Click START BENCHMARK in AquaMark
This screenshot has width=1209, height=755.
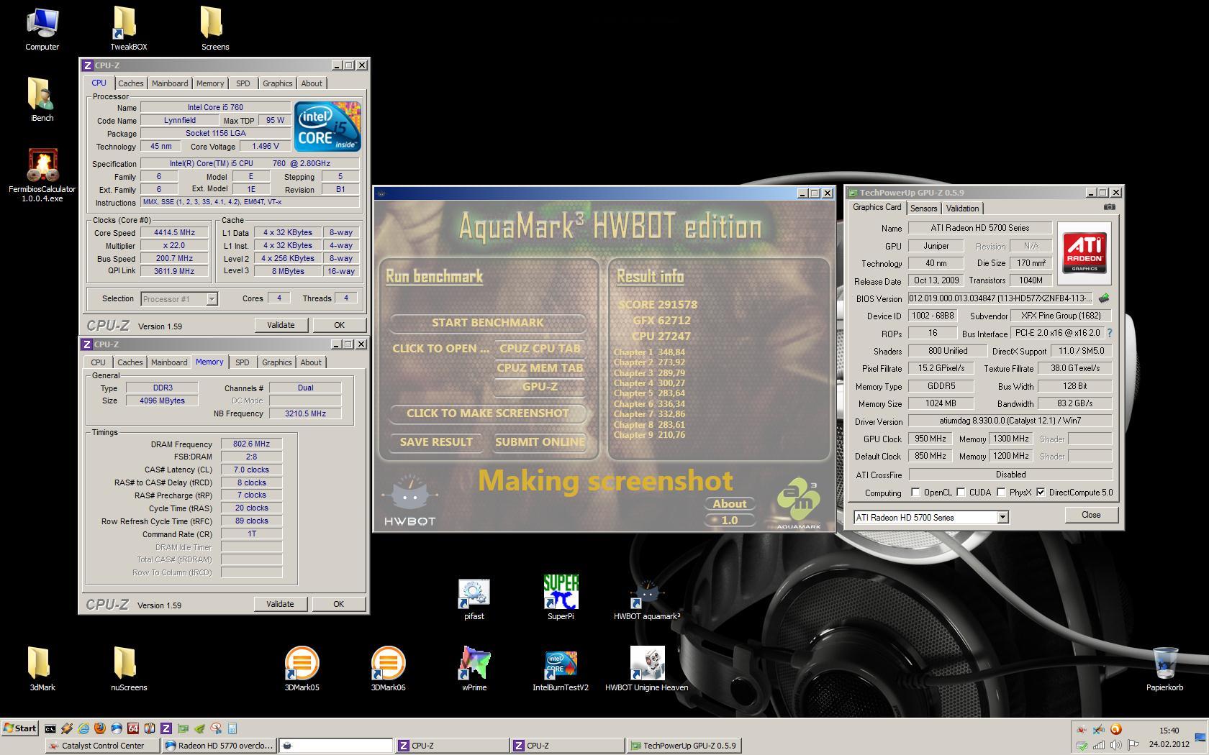pyautogui.click(x=488, y=322)
